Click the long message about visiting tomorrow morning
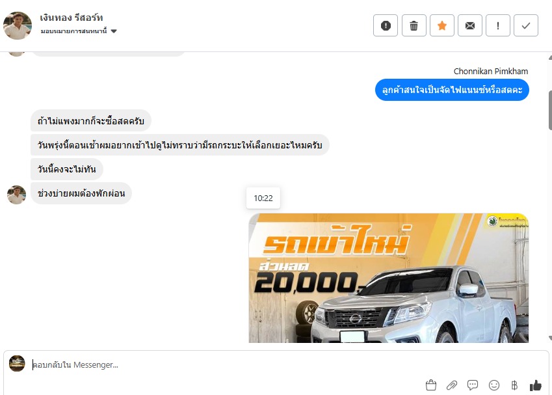The width and height of the screenshot is (552, 395). click(180, 145)
